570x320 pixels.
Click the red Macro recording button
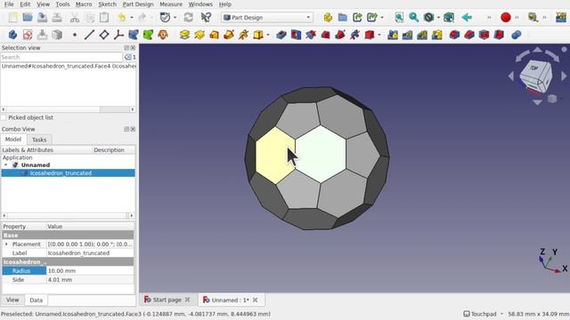506,18
